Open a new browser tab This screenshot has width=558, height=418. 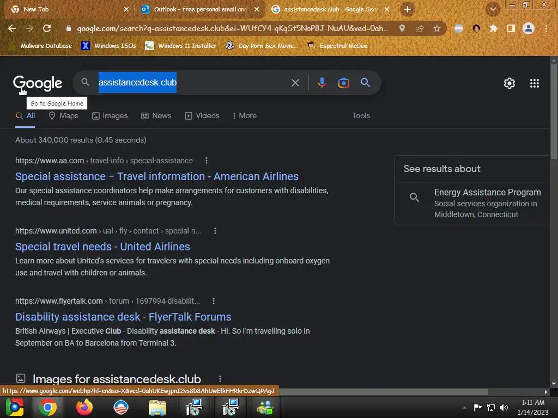click(x=408, y=9)
